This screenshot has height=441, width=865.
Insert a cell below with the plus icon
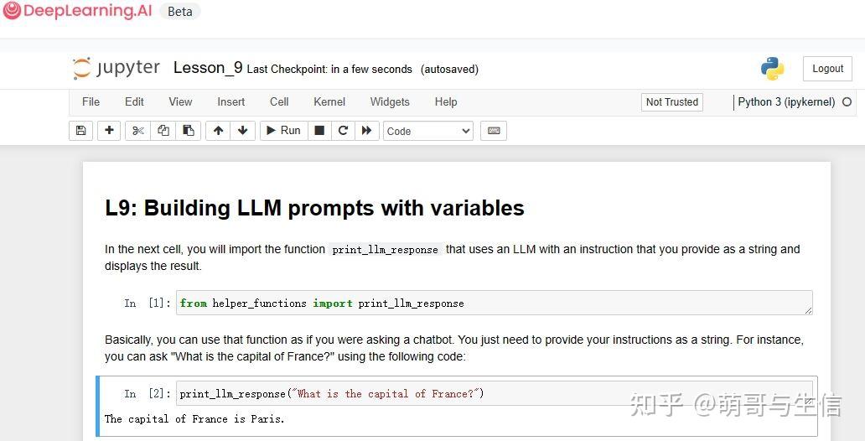click(109, 131)
